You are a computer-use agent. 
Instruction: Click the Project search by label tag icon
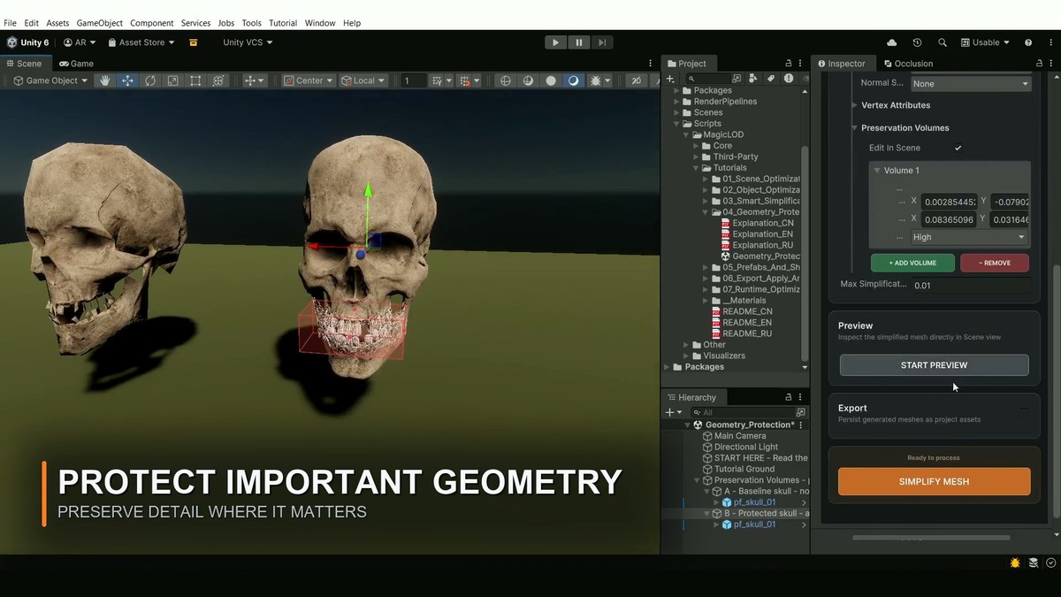tap(770, 79)
